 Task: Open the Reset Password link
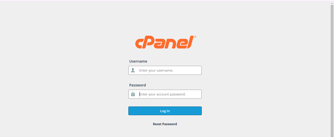(165, 124)
